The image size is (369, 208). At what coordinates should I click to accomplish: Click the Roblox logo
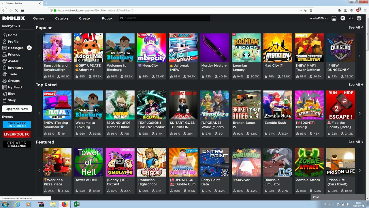click(14, 18)
